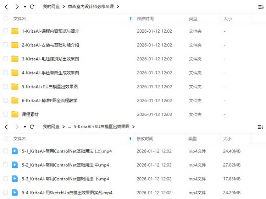This screenshot has height=199, width=266.
Task: Click the back arrow in the top navigation bar
Action: 6,6
